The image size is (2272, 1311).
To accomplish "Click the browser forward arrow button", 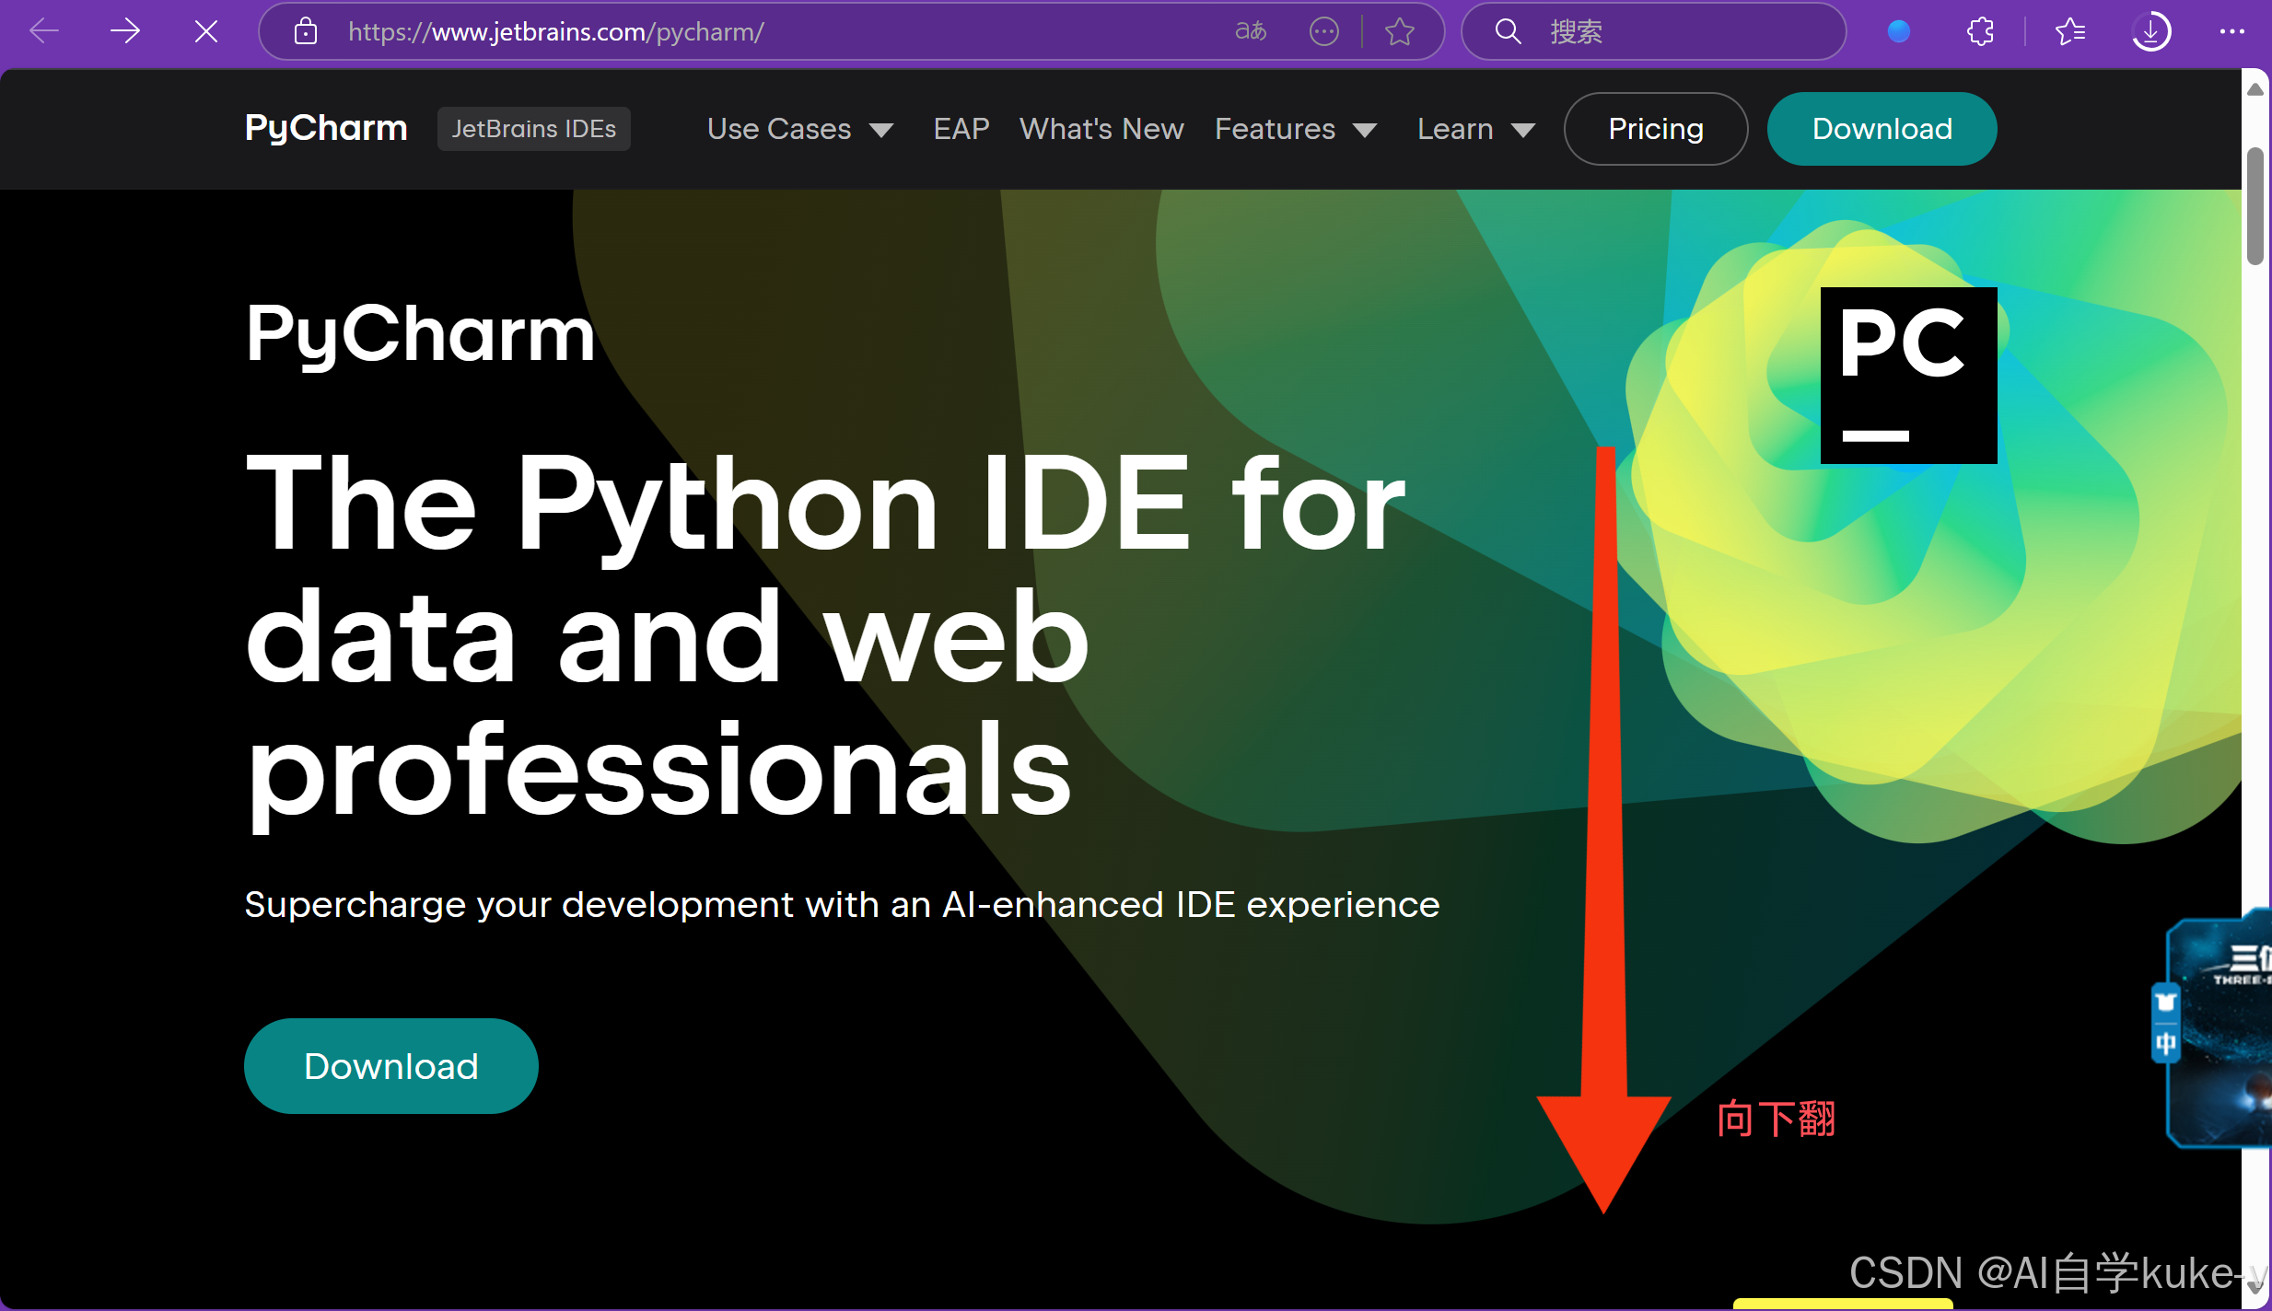I will coord(124,31).
